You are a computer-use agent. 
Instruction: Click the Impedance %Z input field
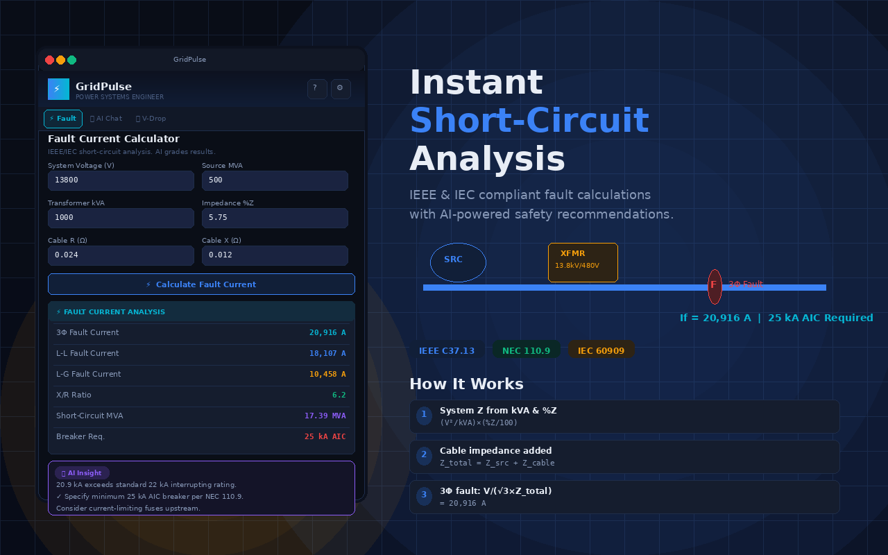tap(275, 218)
